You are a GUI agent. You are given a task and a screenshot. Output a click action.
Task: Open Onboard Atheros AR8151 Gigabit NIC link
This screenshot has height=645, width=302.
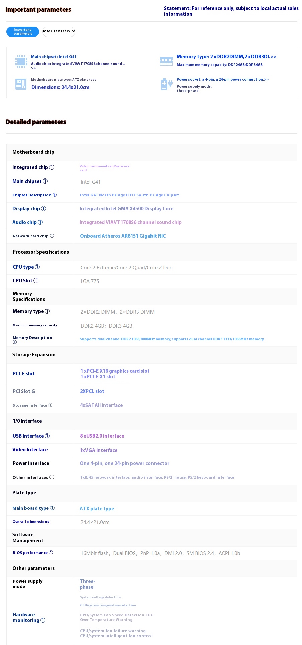click(x=123, y=236)
